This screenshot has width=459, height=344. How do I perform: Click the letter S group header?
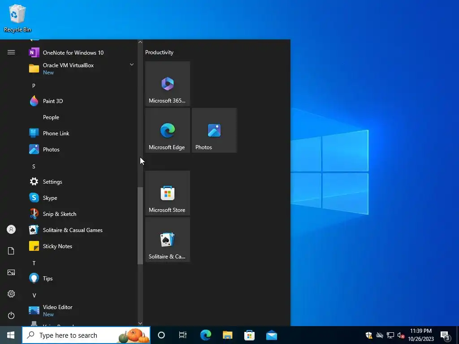coord(34,167)
